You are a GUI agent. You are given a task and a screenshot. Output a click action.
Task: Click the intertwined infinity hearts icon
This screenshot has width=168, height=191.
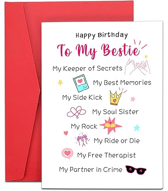(x=76, y=112)
